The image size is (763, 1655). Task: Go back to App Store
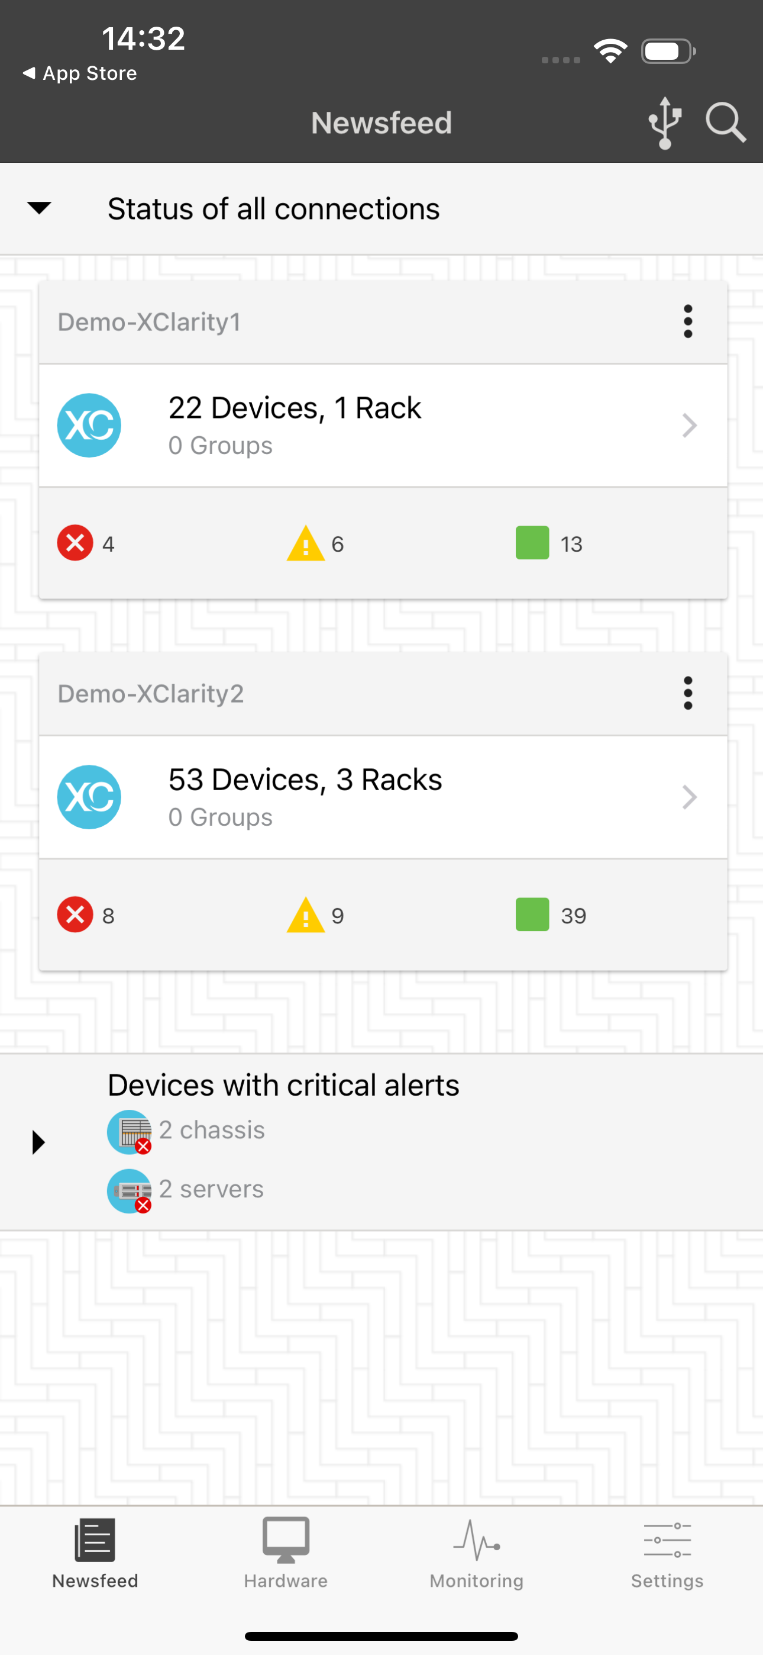(80, 73)
